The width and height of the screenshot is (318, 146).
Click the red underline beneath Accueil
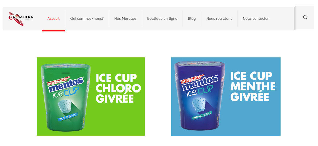point(54,31)
